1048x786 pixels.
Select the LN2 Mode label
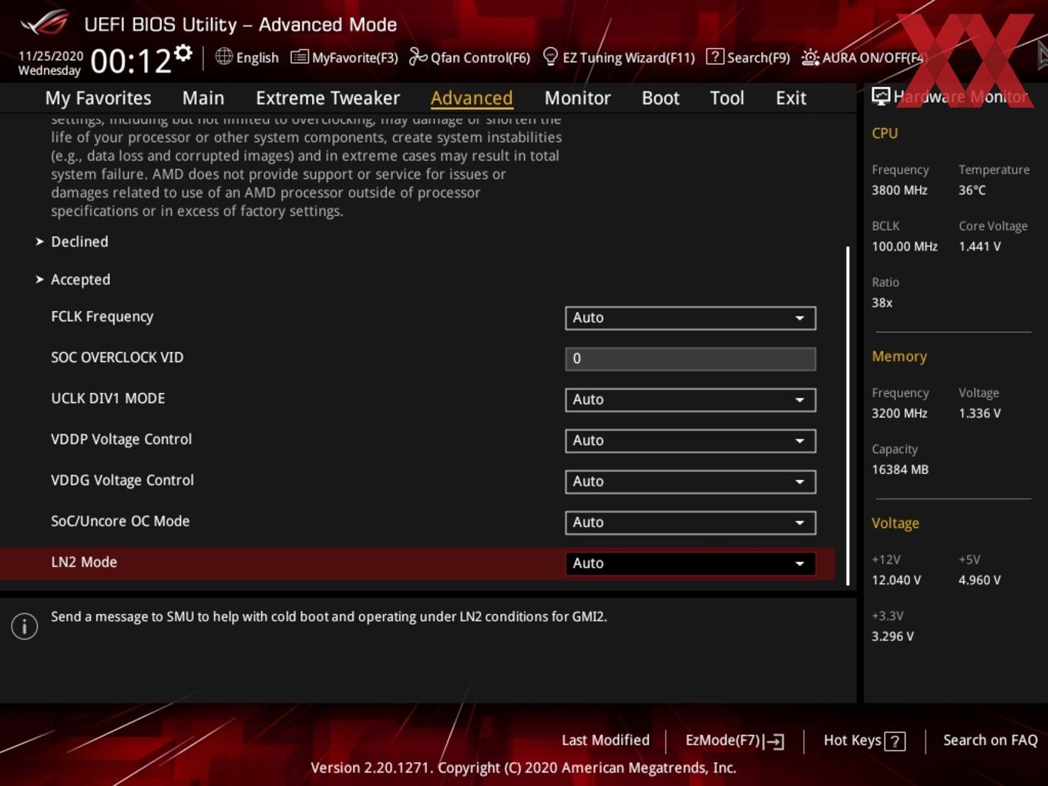(x=84, y=562)
